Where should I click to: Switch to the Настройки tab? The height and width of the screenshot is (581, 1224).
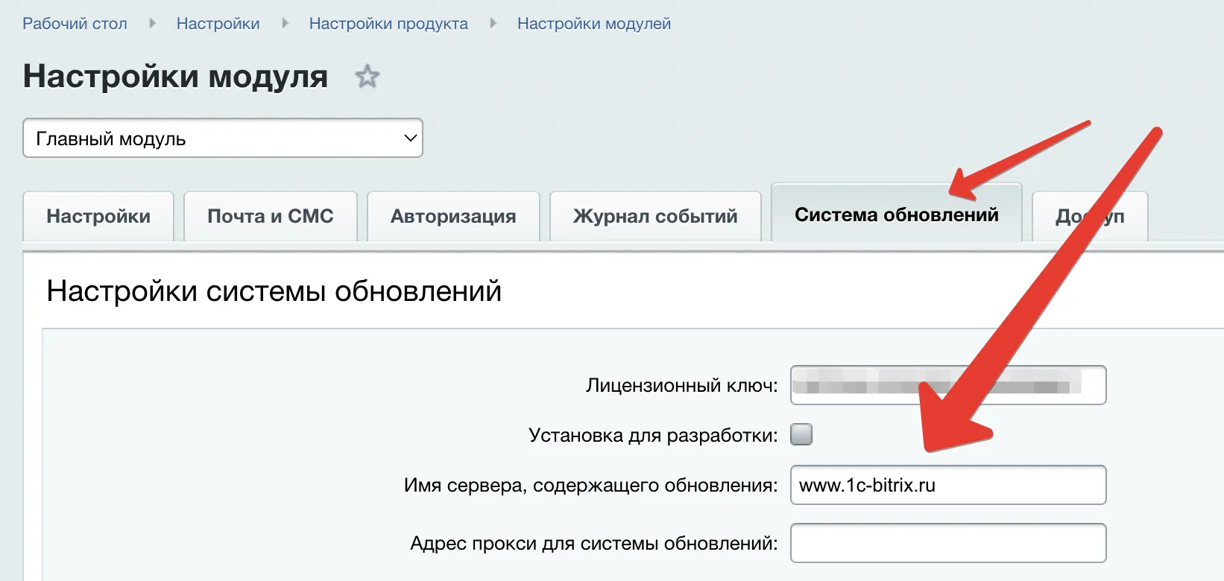(x=98, y=217)
